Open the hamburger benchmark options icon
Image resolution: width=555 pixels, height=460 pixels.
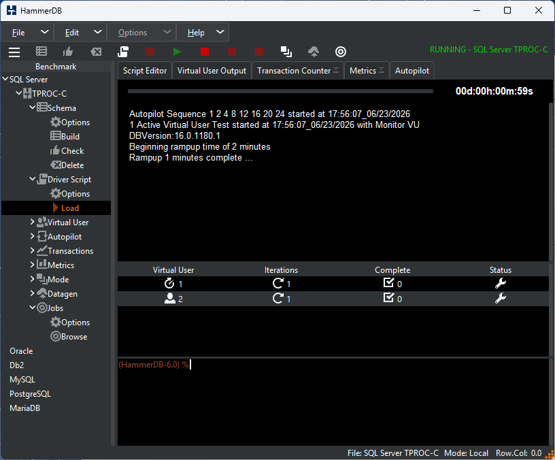(14, 52)
